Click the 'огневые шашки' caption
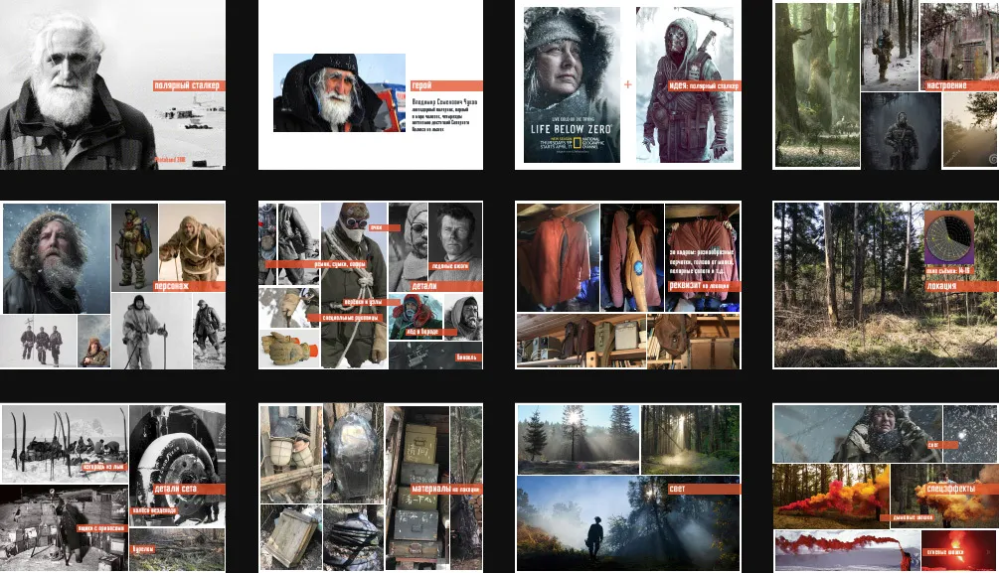The image size is (999, 573). click(x=945, y=552)
